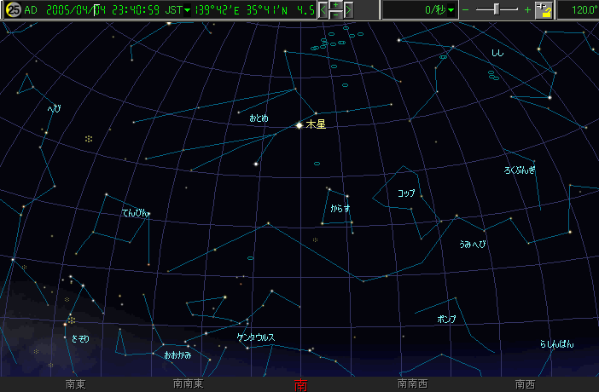Toggle the yellow lock icon
The image size is (599, 392).
click(544, 10)
